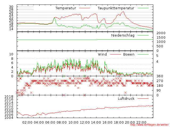
Task: Click the red Luftdruck legend line
Action: 143,98
